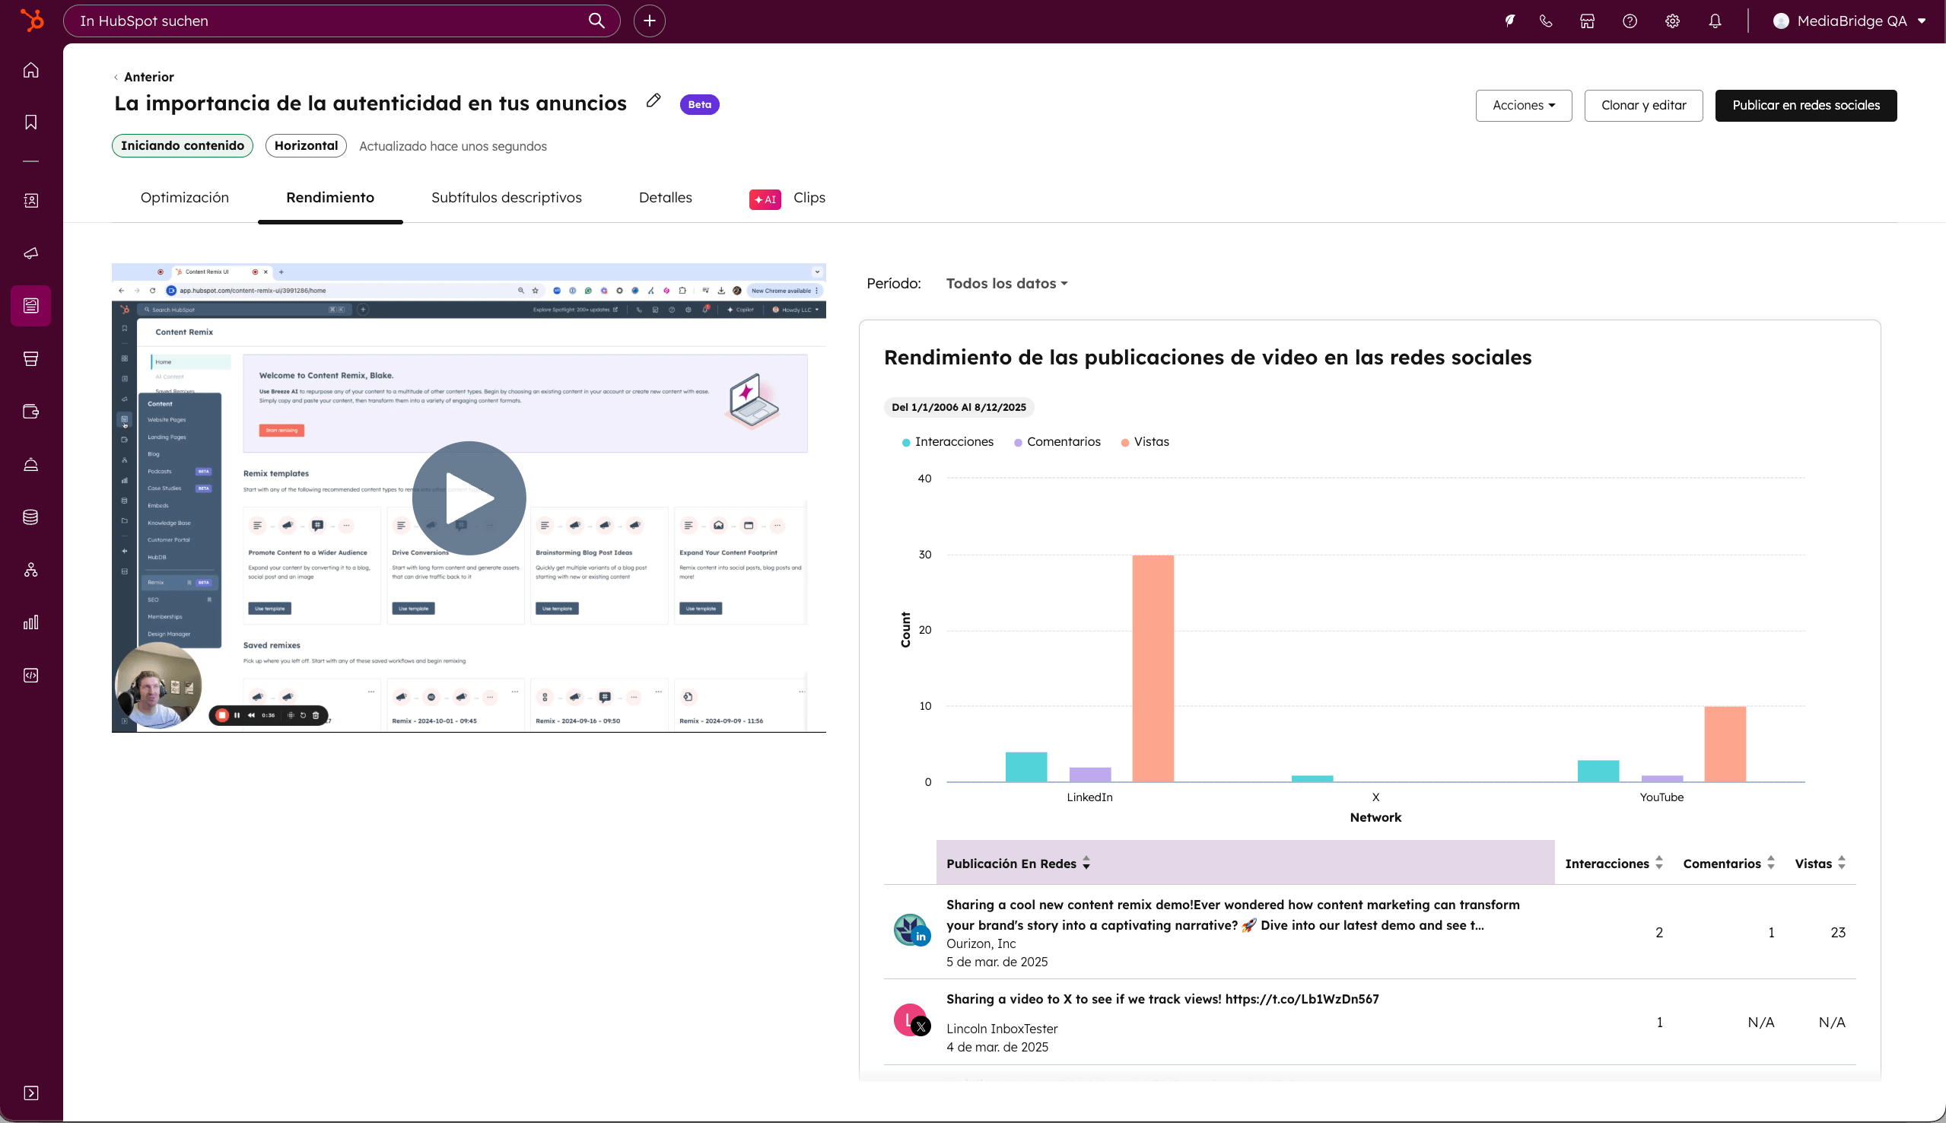Open the reporting bar chart sidebar icon

point(31,622)
